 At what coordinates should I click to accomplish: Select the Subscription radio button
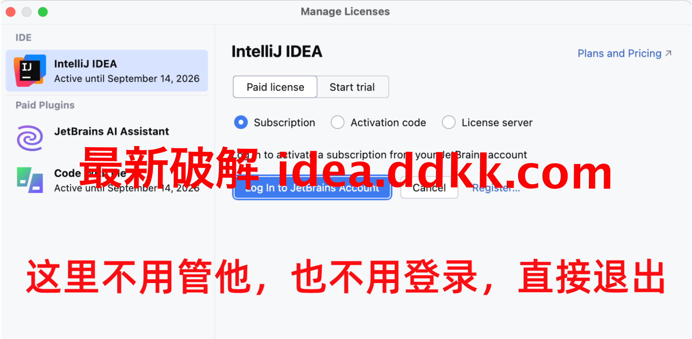[x=241, y=123]
